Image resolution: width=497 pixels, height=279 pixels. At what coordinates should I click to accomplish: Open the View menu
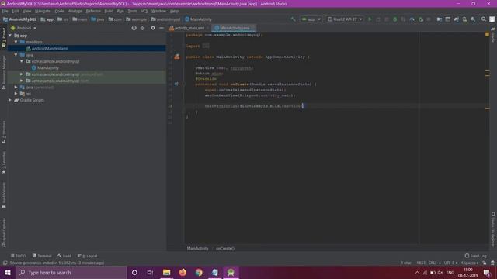pos(26,11)
